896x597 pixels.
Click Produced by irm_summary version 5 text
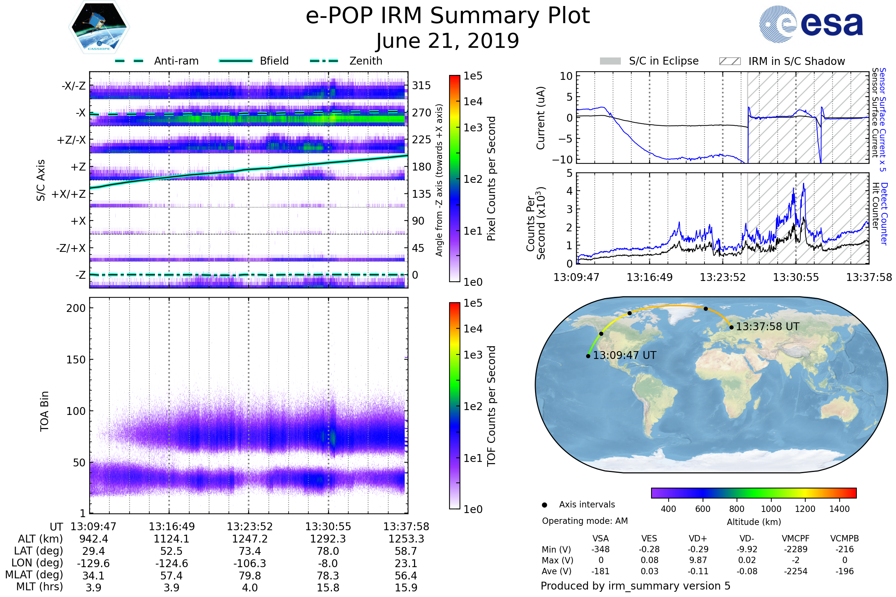(635, 585)
